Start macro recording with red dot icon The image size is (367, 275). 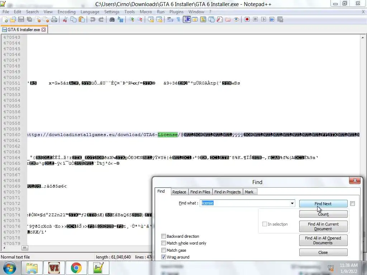click(x=247, y=20)
